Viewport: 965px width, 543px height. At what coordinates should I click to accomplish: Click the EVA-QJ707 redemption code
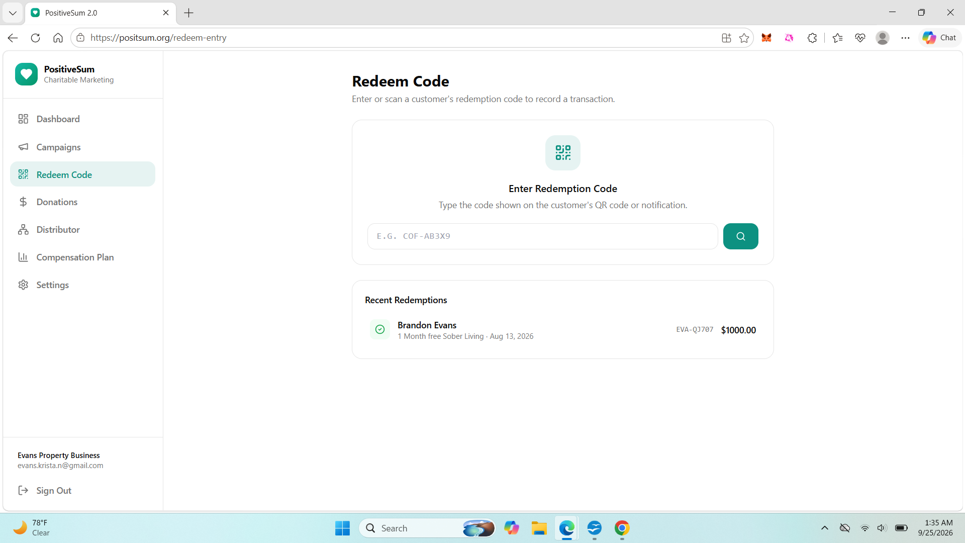(x=695, y=330)
